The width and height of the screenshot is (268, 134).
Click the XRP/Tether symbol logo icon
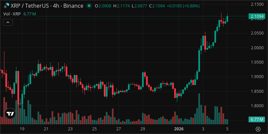(x=6, y=6)
